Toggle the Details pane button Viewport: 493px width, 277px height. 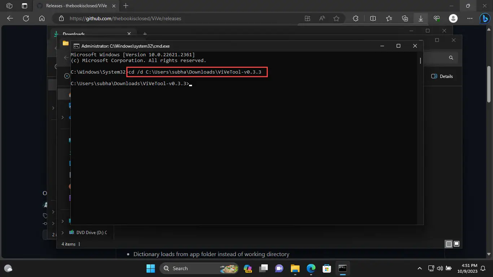442,76
